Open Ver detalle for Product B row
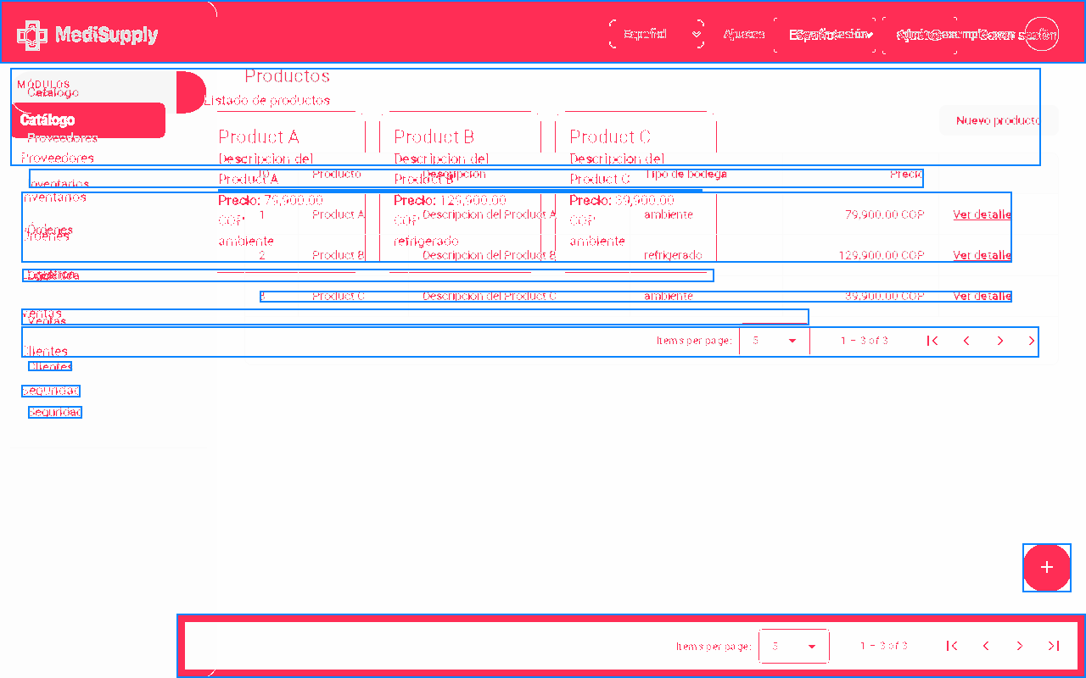This screenshot has height=678, width=1086. click(x=982, y=255)
